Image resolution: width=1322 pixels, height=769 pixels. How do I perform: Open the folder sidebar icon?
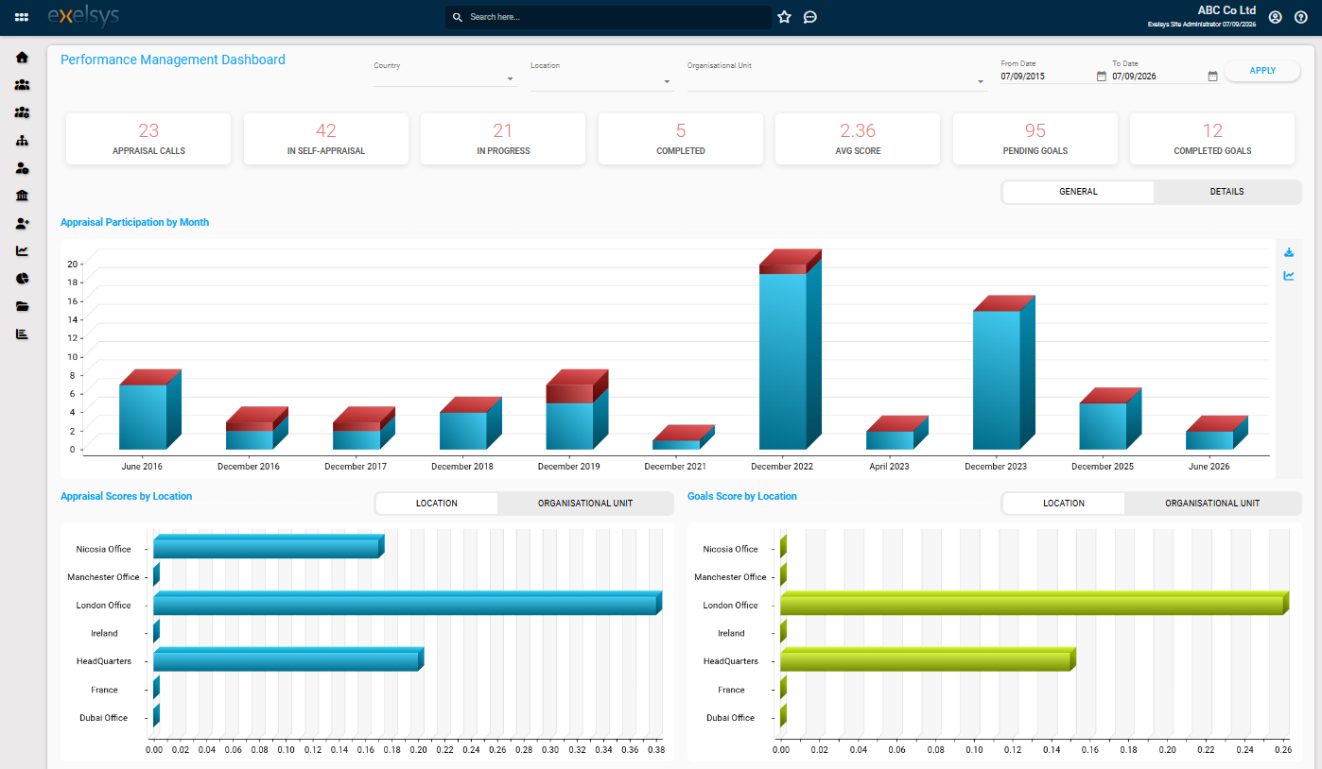22,307
